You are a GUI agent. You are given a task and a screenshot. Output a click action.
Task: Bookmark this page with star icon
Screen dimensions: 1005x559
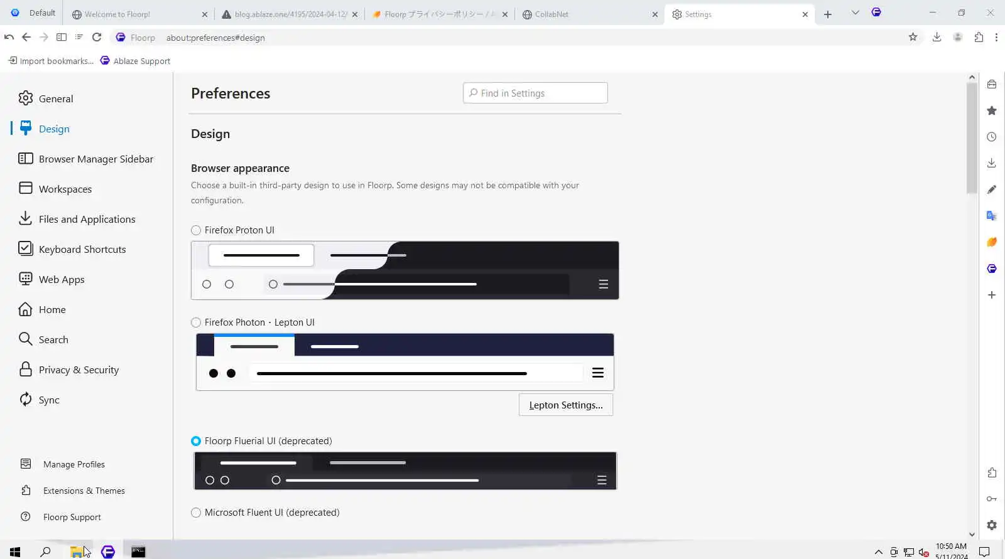[913, 38]
